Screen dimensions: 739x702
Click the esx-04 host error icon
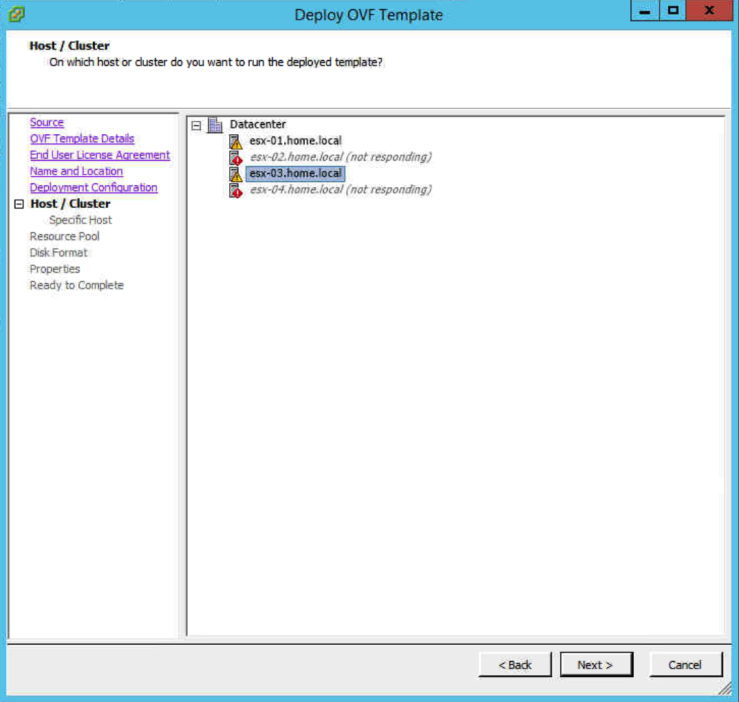click(236, 190)
